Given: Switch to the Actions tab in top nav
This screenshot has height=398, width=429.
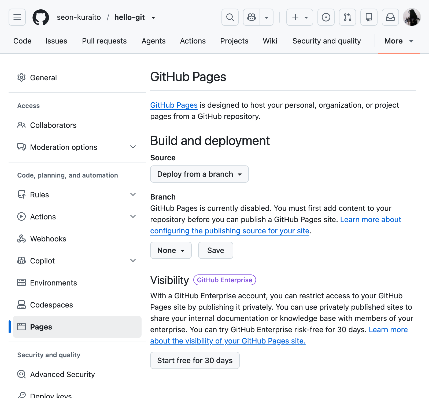Looking at the screenshot, I should click(193, 41).
